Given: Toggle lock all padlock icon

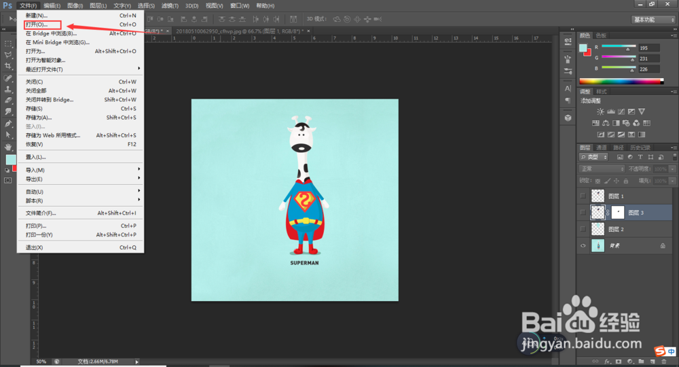Looking at the screenshot, I should click(x=626, y=181).
